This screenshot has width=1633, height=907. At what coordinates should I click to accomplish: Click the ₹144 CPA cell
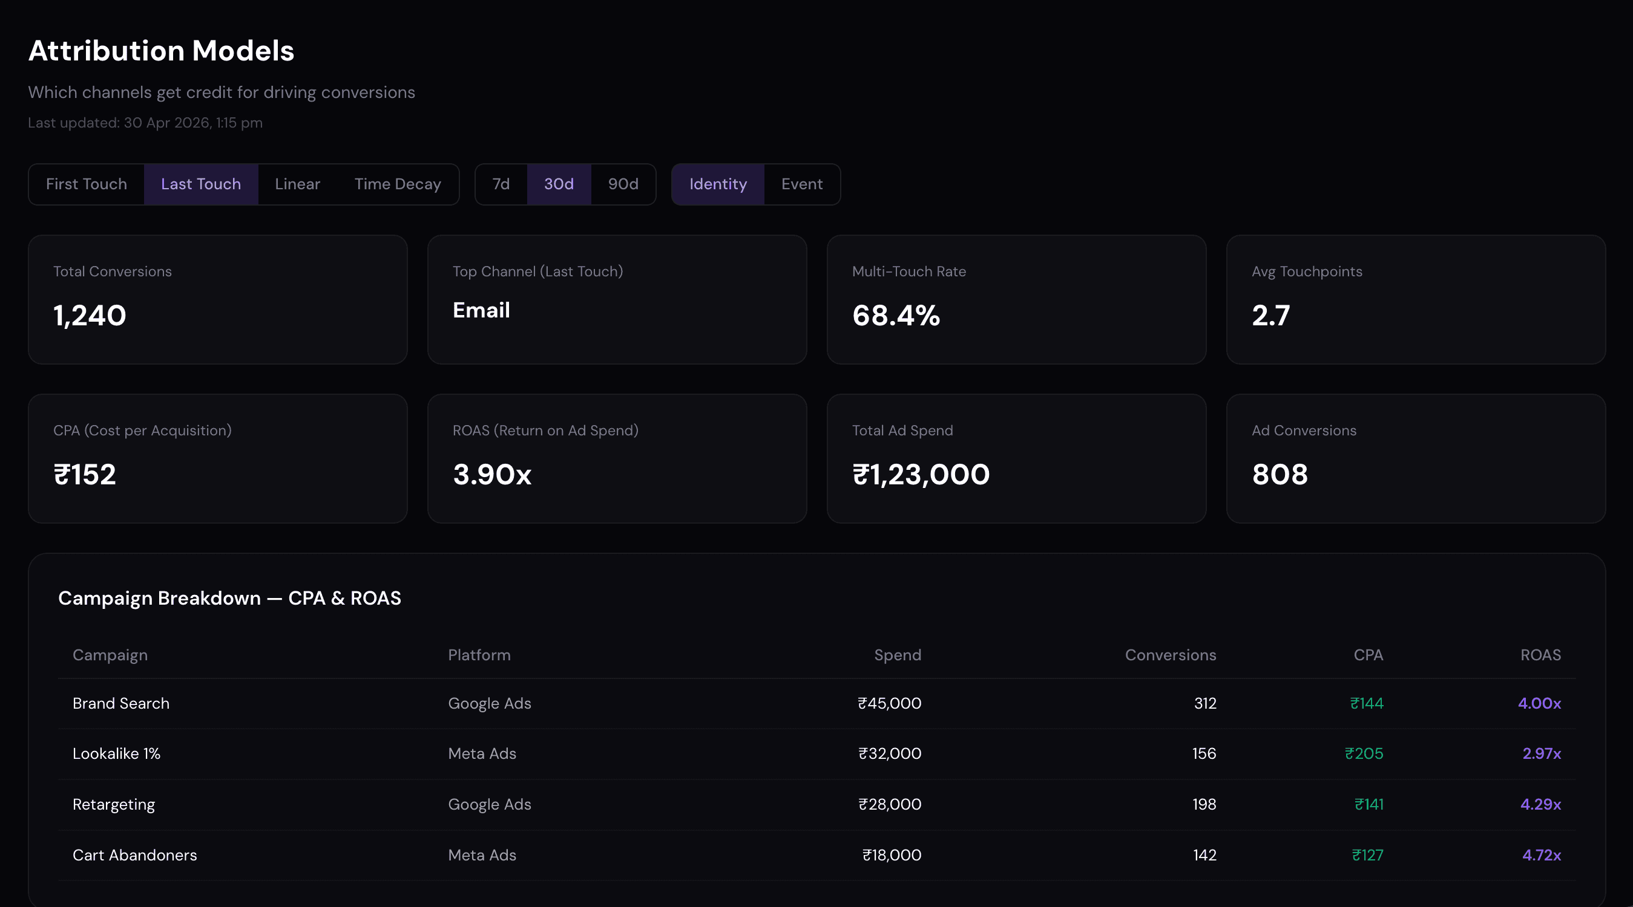1367,704
